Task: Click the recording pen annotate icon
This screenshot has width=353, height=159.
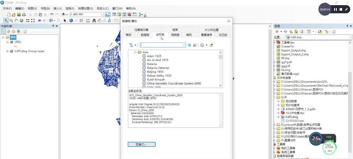Action: (347, 10)
